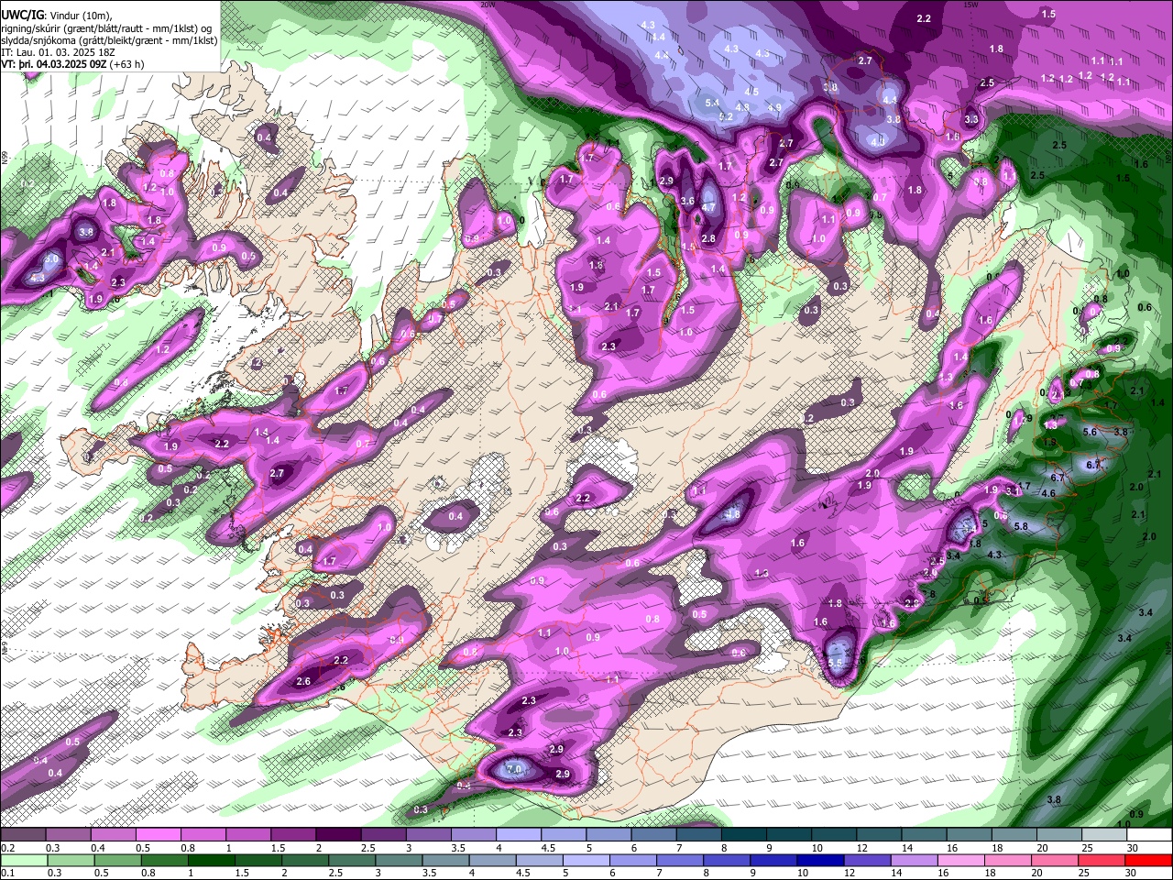Click the 'VT: þri. 04.03.2025 09Z (+63 h)' line
The height and width of the screenshot is (880, 1173).
pos(72,65)
